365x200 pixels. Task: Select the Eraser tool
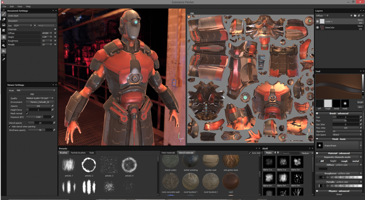(x=3, y=19)
